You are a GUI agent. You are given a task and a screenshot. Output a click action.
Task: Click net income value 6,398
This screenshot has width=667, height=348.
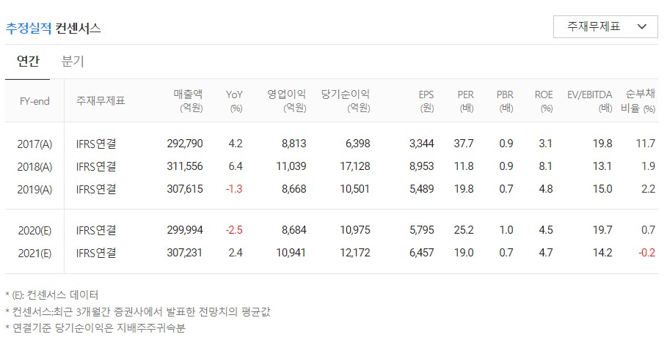[x=358, y=144]
